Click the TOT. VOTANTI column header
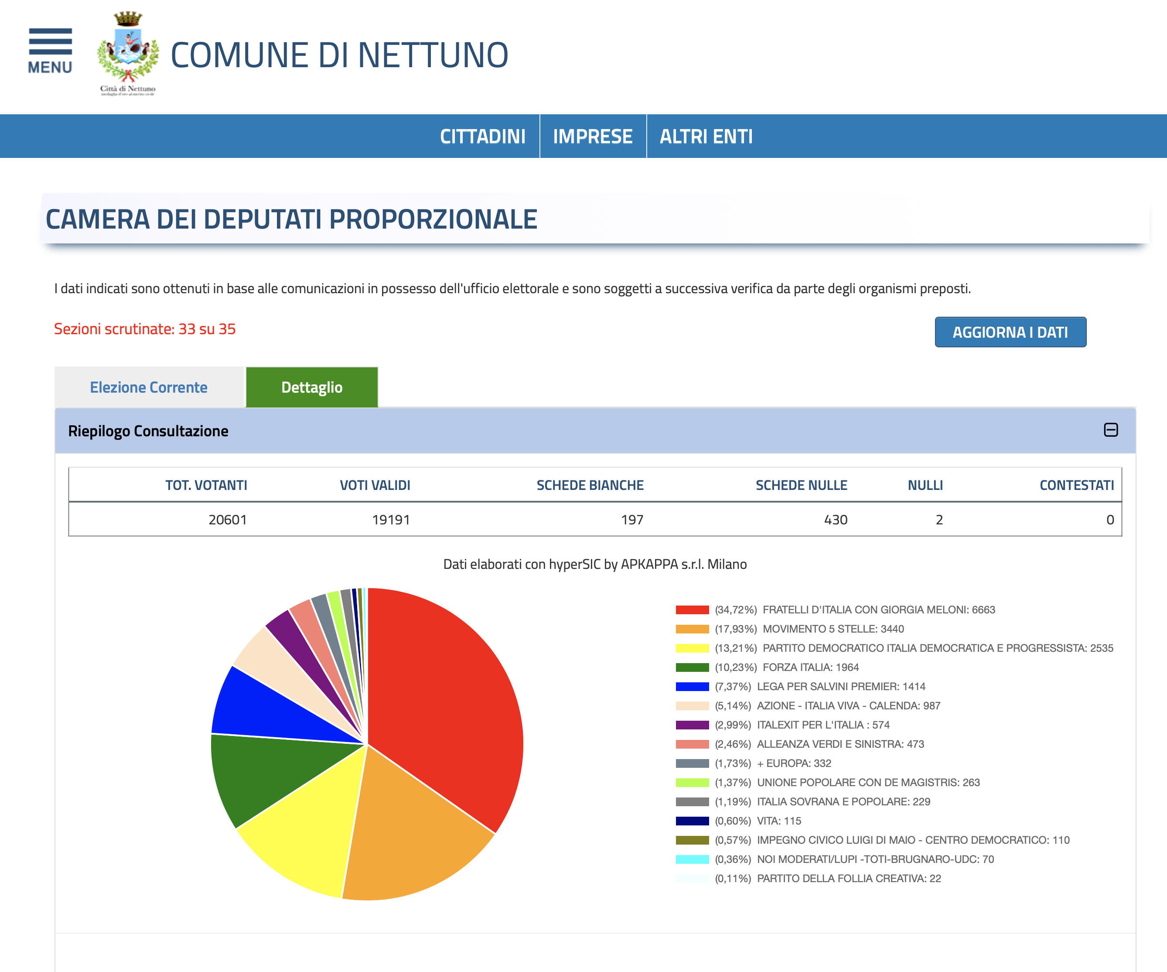This screenshot has height=972, width=1167. (206, 485)
